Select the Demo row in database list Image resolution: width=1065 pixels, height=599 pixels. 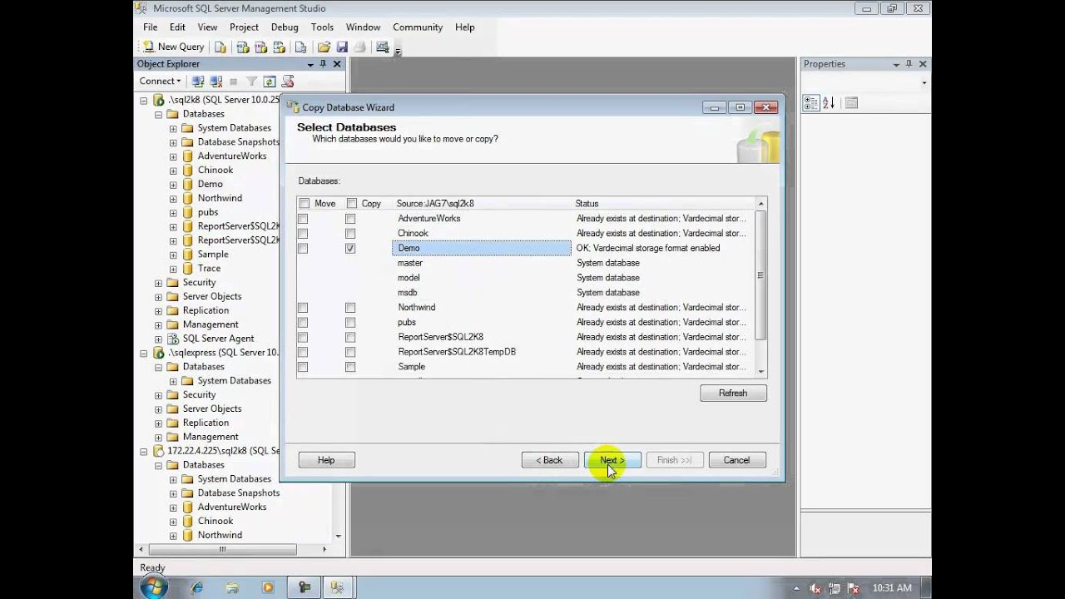[481, 248]
